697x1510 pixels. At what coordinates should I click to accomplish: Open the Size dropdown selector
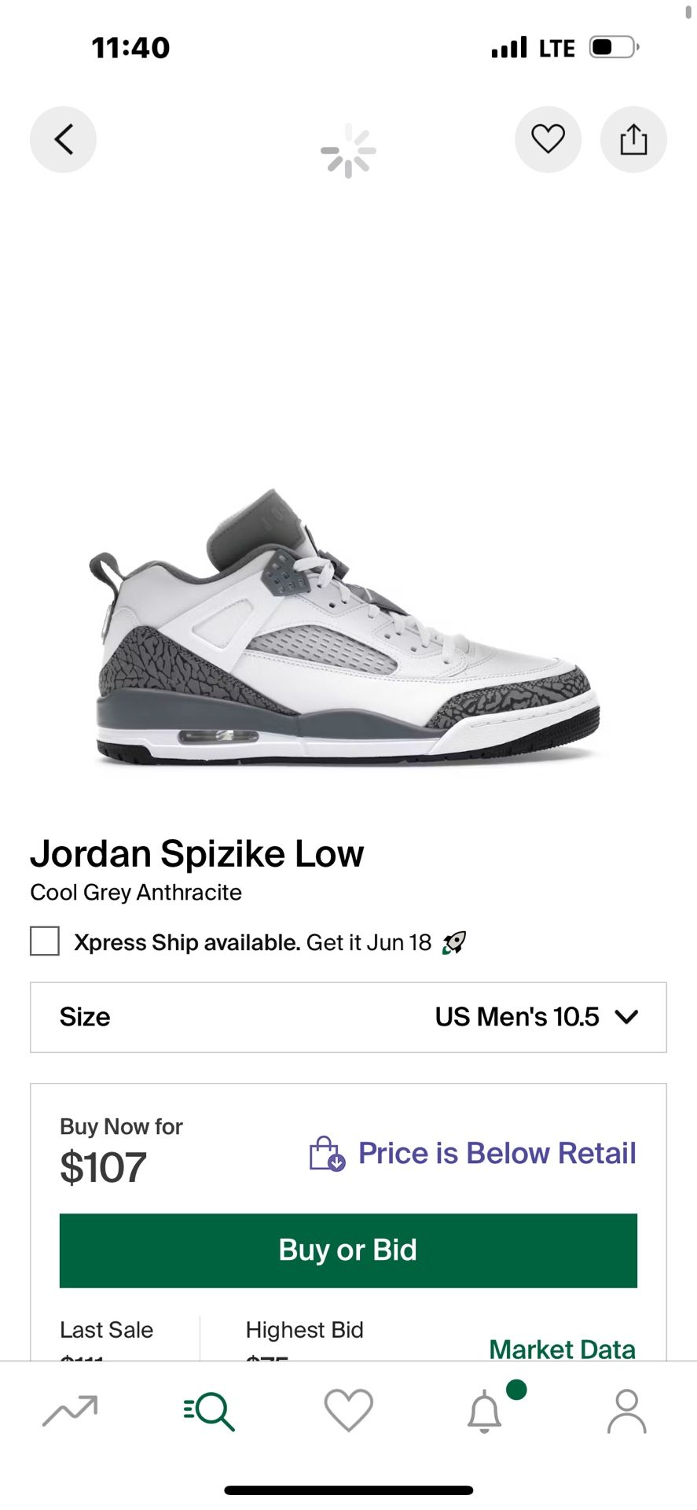348,1017
